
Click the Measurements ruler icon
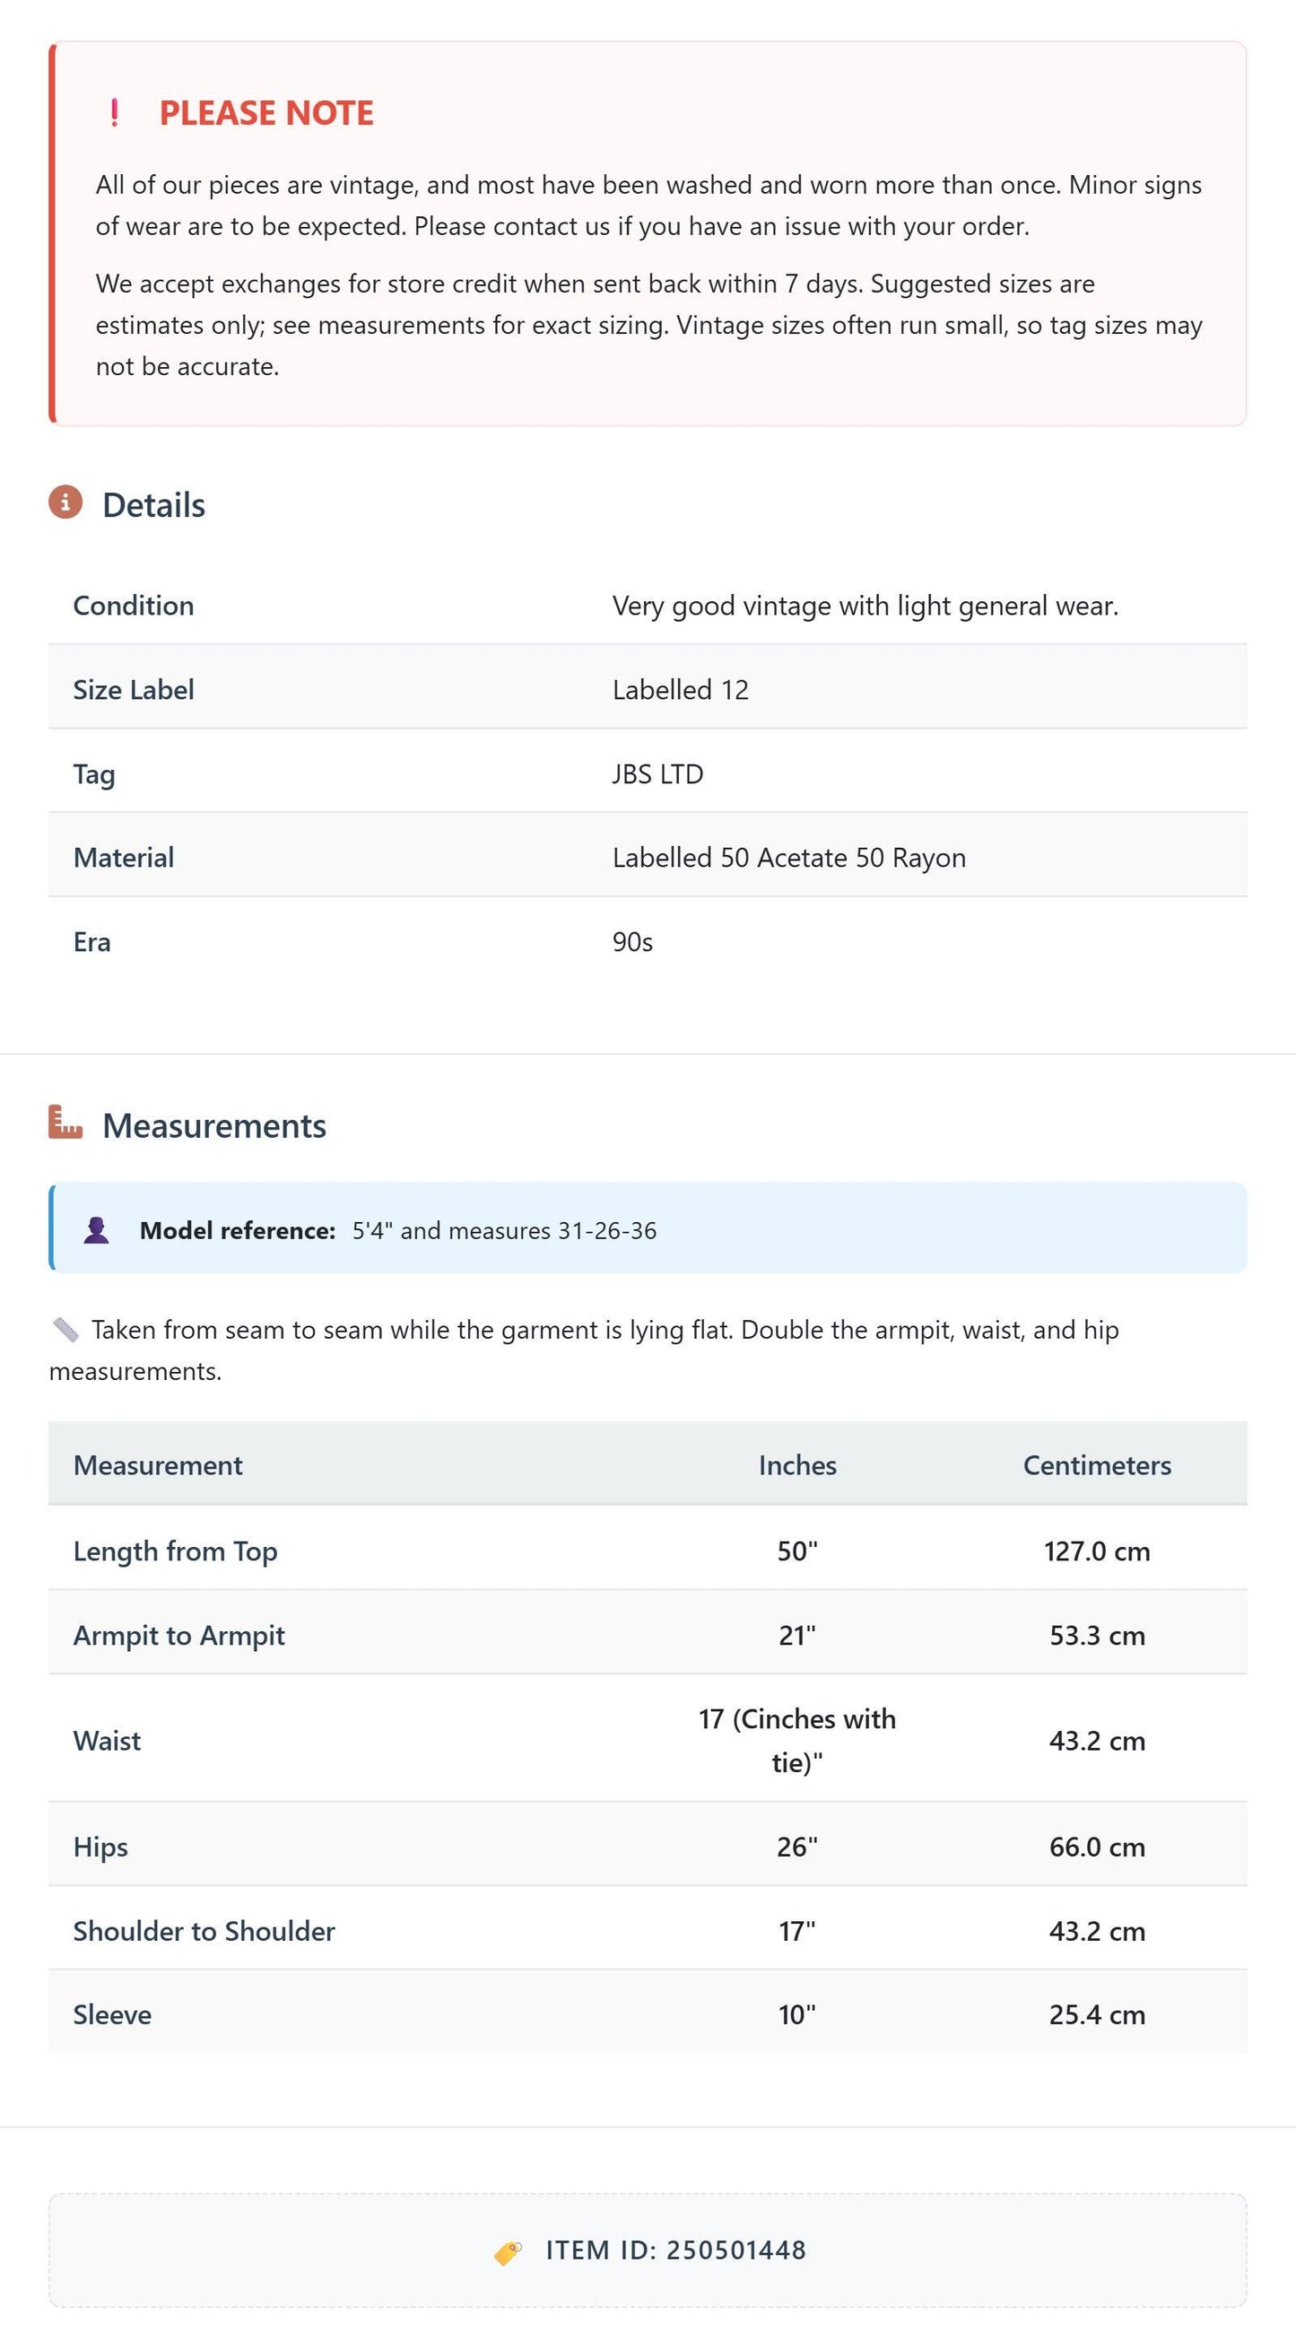tap(65, 1123)
